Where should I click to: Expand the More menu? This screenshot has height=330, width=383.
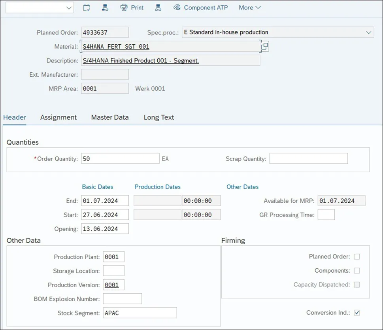tap(250, 8)
